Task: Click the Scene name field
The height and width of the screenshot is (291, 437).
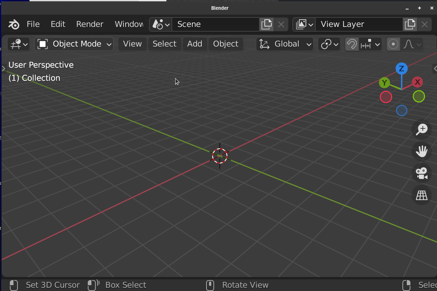Action: pyautogui.click(x=216, y=24)
